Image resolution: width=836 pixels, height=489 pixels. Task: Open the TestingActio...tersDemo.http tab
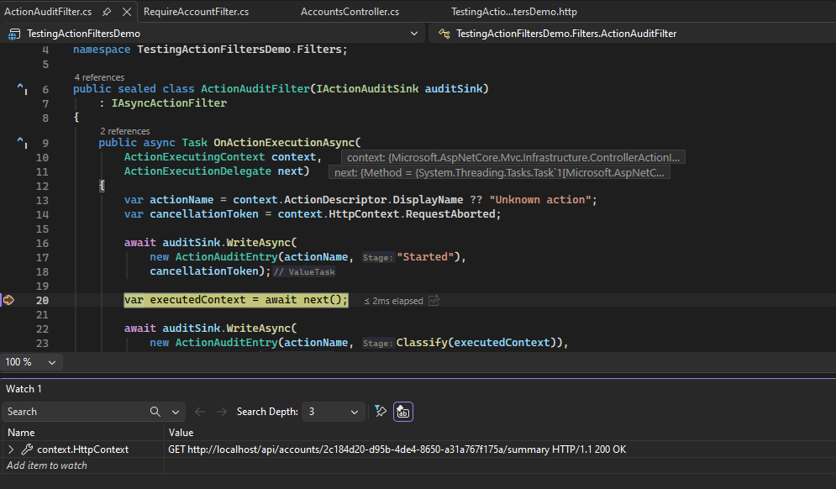point(514,11)
